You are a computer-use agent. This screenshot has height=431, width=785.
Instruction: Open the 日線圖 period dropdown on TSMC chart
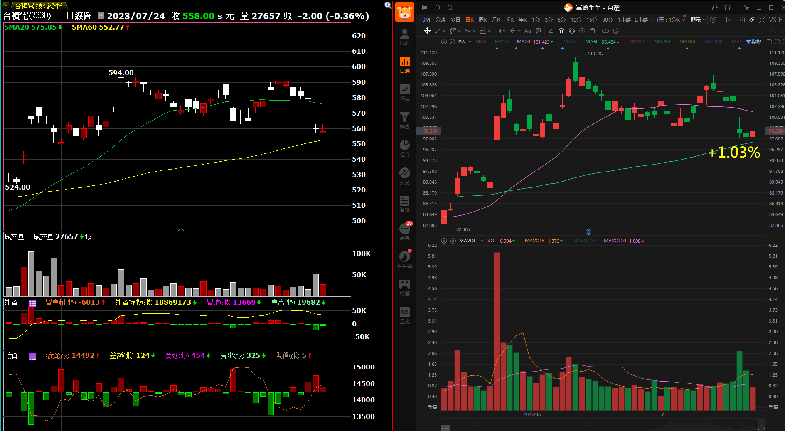pyautogui.click(x=101, y=15)
